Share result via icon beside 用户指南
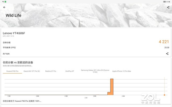The height and width of the screenshot is (107, 172). pyautogui.click(x=167, y=53)
